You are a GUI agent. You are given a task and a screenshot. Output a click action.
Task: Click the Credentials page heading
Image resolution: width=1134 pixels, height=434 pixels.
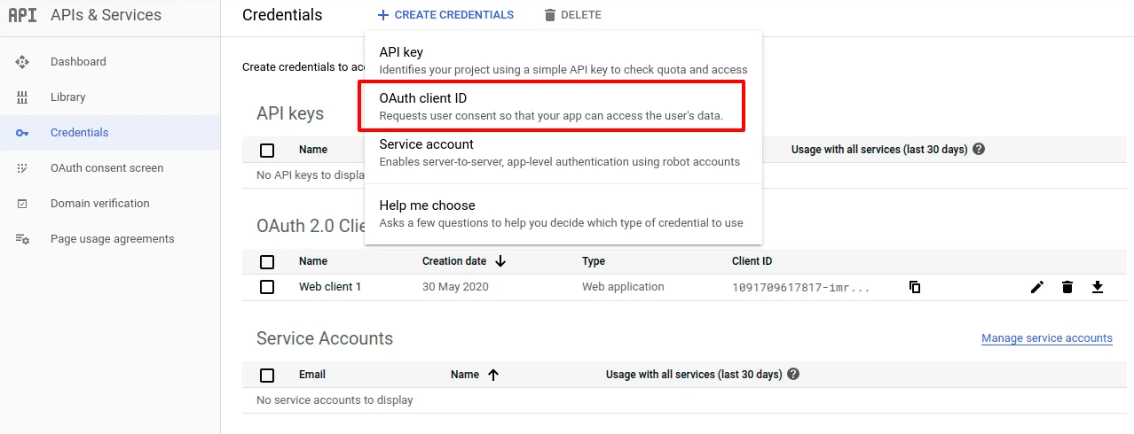pos(282,15)
